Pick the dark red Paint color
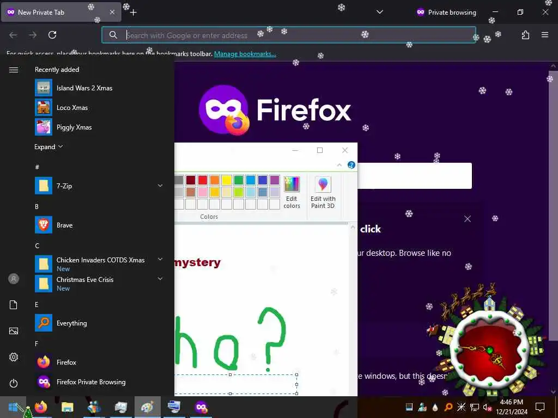Viewport: 558px width, 418px height. click(x=191, y=180)
